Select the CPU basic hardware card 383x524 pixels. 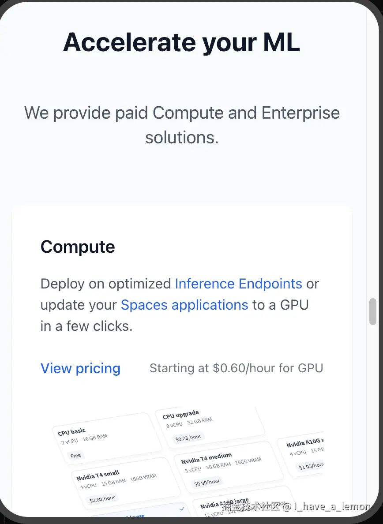[107, 439]
